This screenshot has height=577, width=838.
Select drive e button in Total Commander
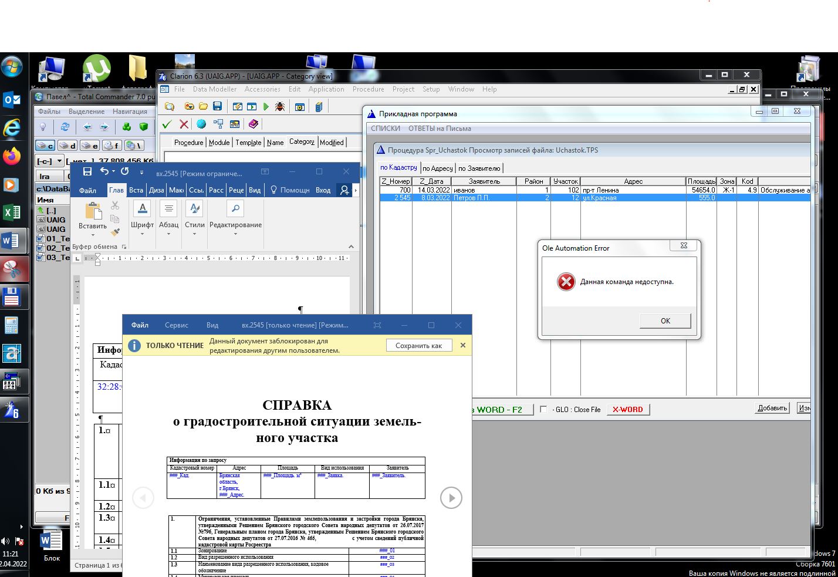pos(89,146)
